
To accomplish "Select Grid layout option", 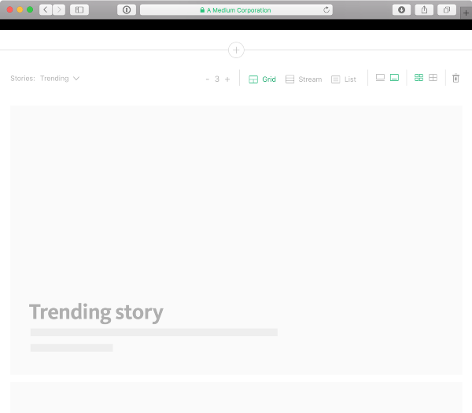I will coord(263,79).
